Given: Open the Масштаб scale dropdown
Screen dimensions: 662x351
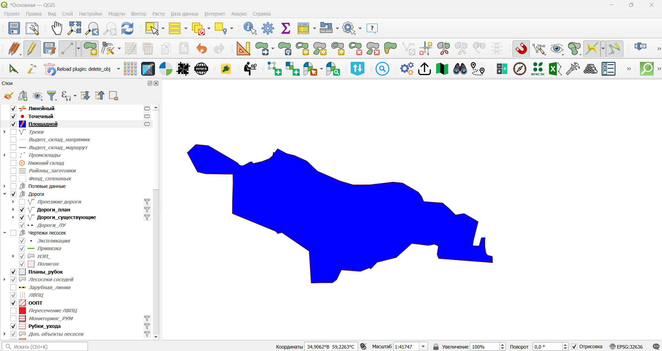Looking at the screenshot, I should 424,347.
